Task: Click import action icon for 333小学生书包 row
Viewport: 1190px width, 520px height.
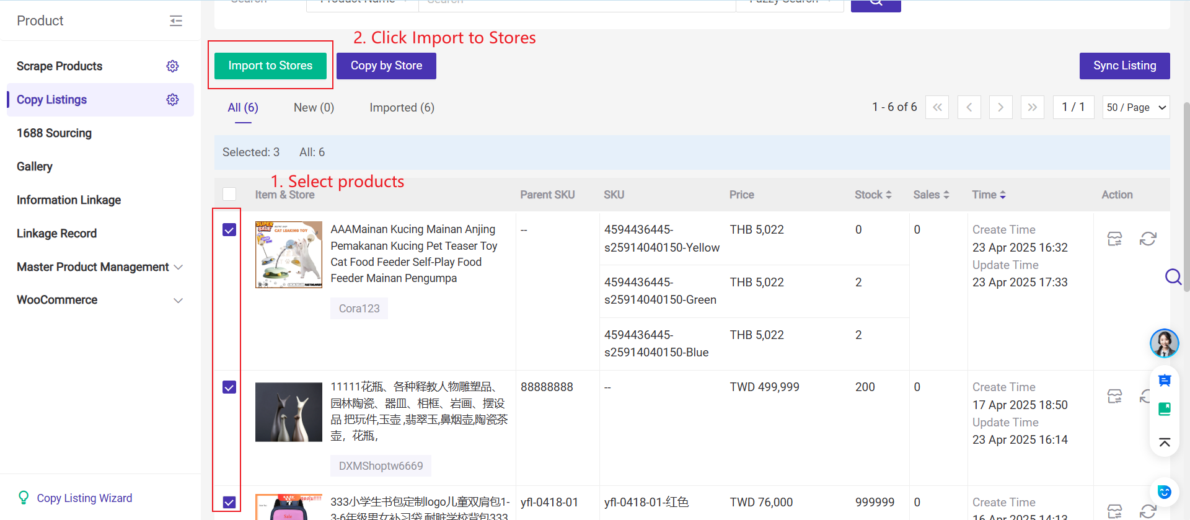Action: click(1114, 511)
